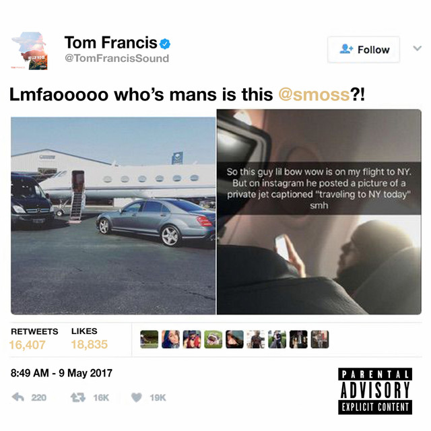This screenshot has width=431, height=431.
Task: View the 18,835 likes count
Action: (x=90, y=344)
